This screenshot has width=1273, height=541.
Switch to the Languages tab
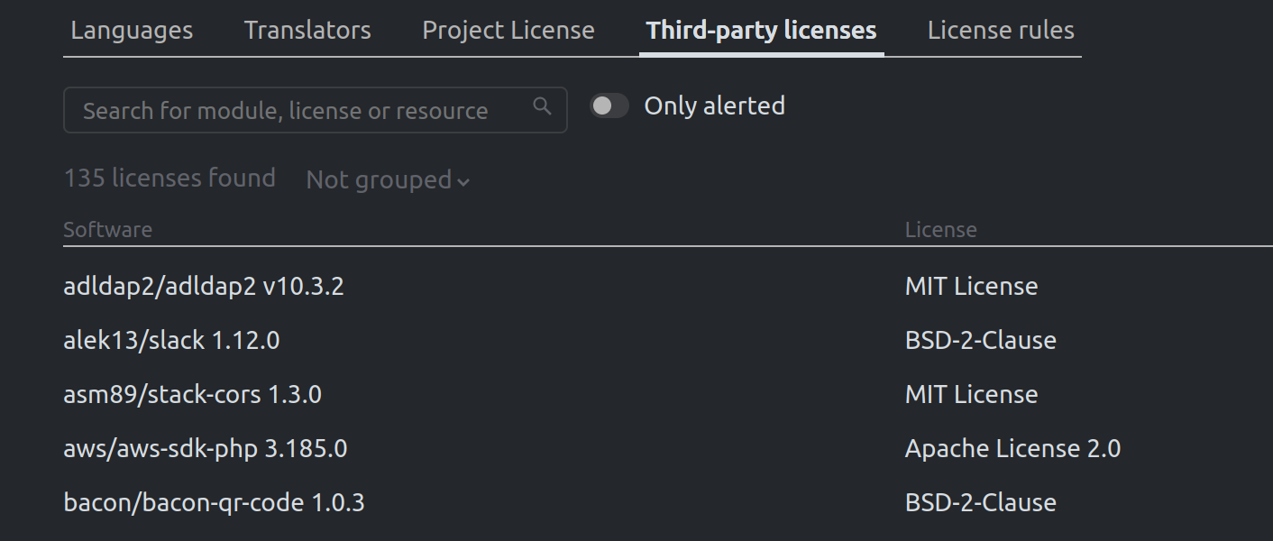click(x=132, y=31)
